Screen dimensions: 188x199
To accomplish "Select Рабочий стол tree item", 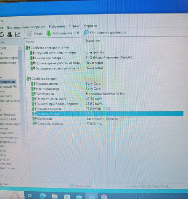I will 7,133.
